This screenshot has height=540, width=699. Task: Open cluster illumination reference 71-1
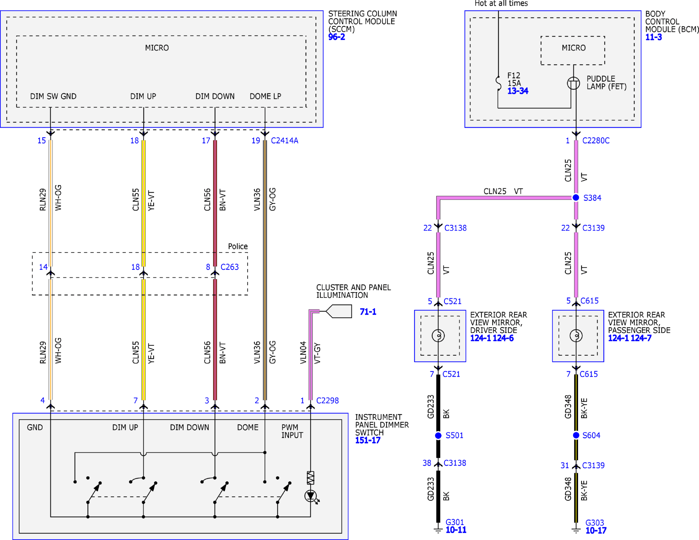(368, 312)
